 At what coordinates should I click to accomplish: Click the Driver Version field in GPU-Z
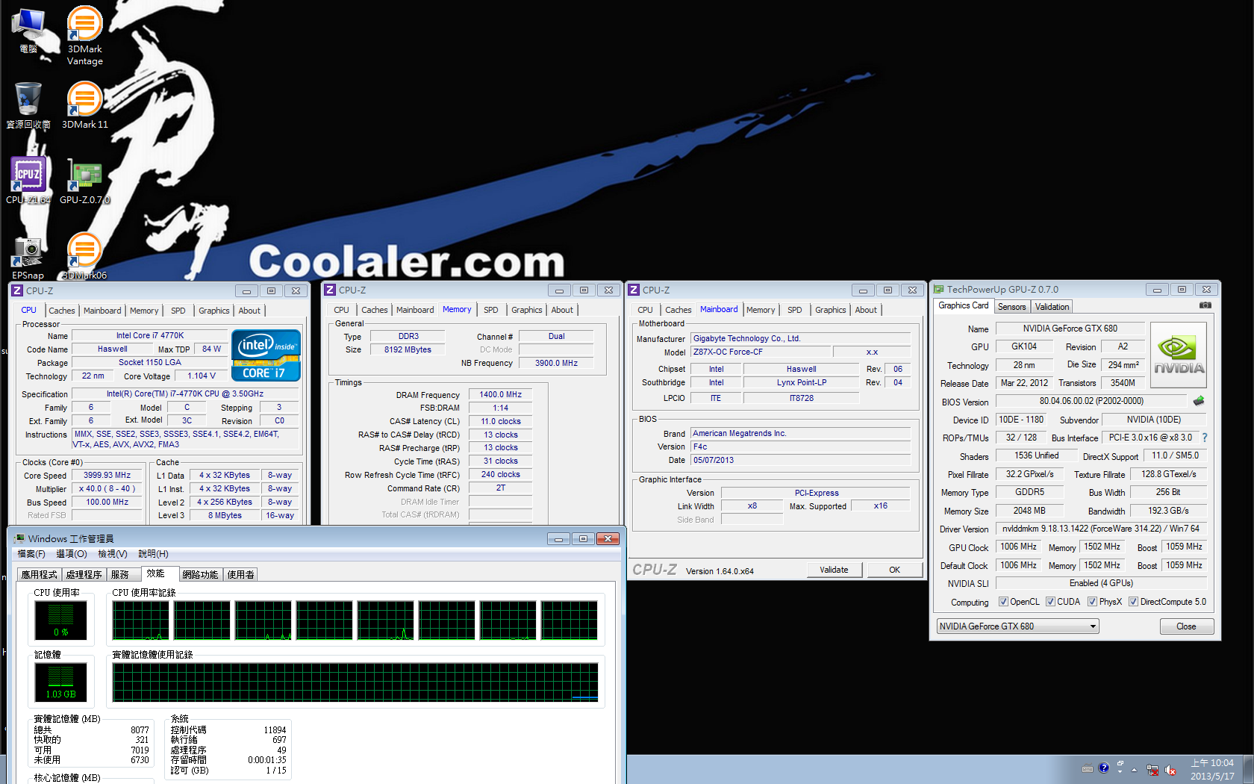click(1100, 529)
